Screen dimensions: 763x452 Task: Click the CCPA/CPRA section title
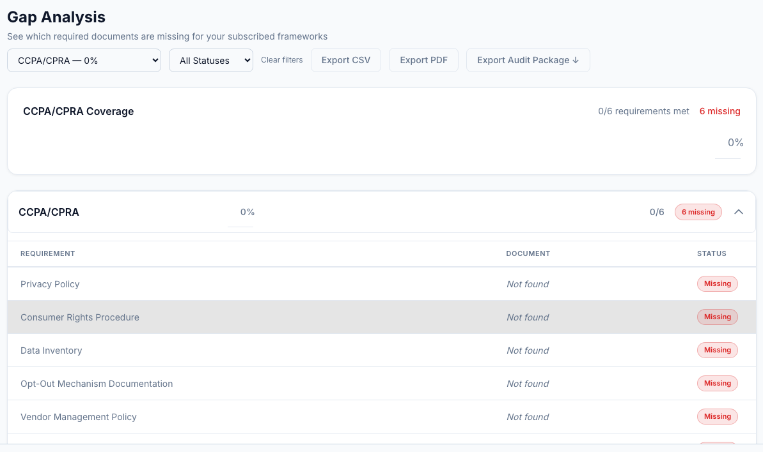(x=49, y=212)
